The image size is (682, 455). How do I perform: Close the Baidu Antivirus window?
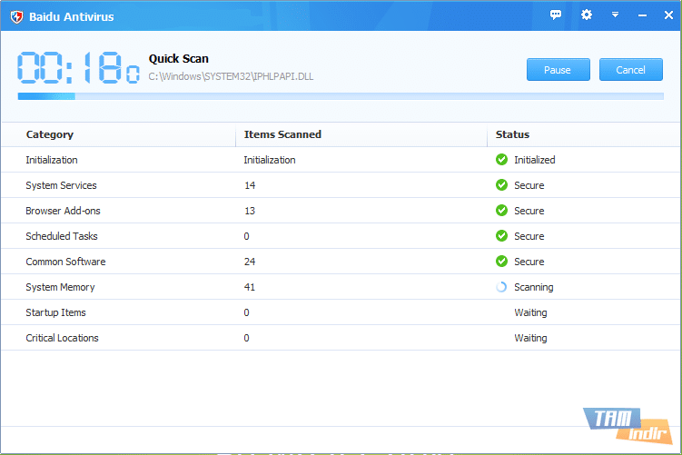point(668,15)
